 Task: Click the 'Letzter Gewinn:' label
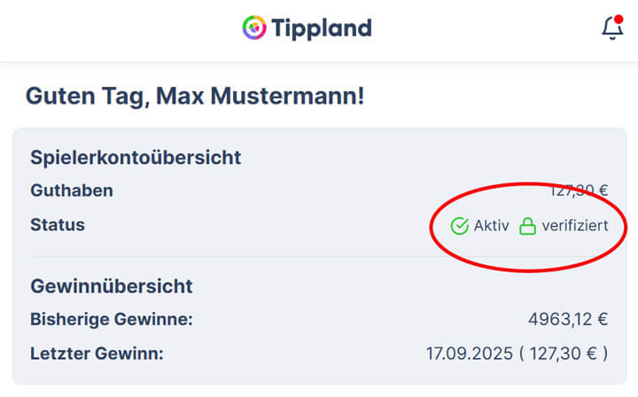tap(97, 354)
